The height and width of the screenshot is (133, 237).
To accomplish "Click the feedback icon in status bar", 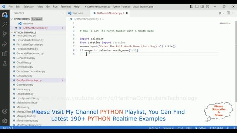I will pyautogui.click(x=228, y=128).
